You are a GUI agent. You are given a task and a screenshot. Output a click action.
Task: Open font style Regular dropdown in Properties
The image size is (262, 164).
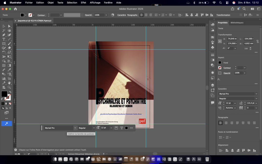[256, 98]
